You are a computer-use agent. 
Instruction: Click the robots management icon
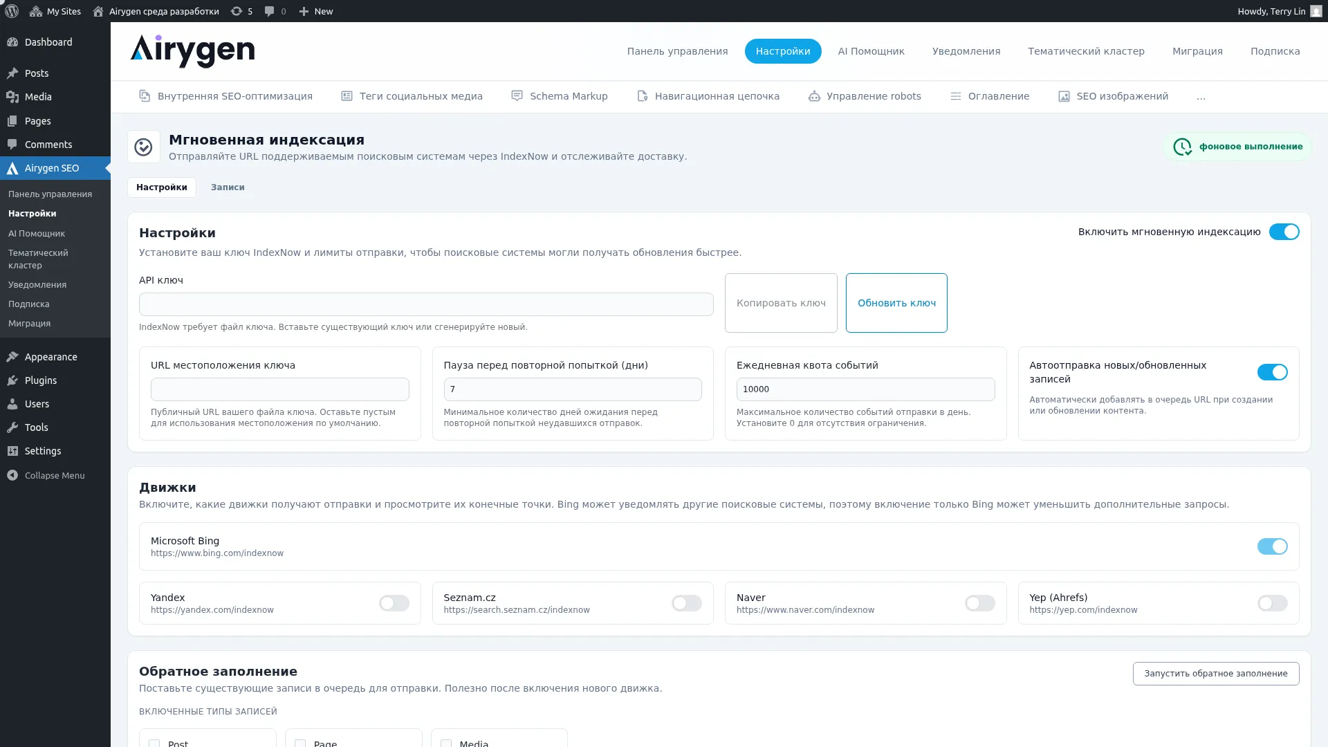point(814,96)
